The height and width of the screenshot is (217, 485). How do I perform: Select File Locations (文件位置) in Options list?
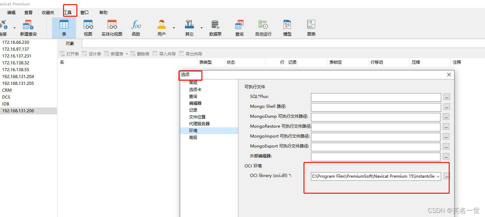pos(197,117)
